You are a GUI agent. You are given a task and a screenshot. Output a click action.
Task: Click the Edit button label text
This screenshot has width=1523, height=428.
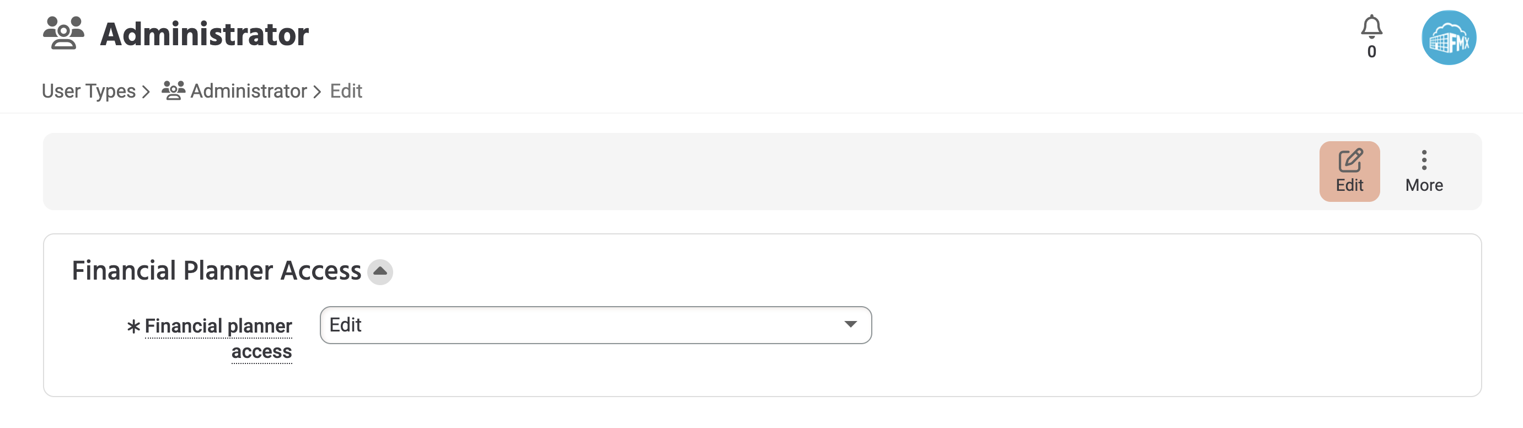point(1349,185)
